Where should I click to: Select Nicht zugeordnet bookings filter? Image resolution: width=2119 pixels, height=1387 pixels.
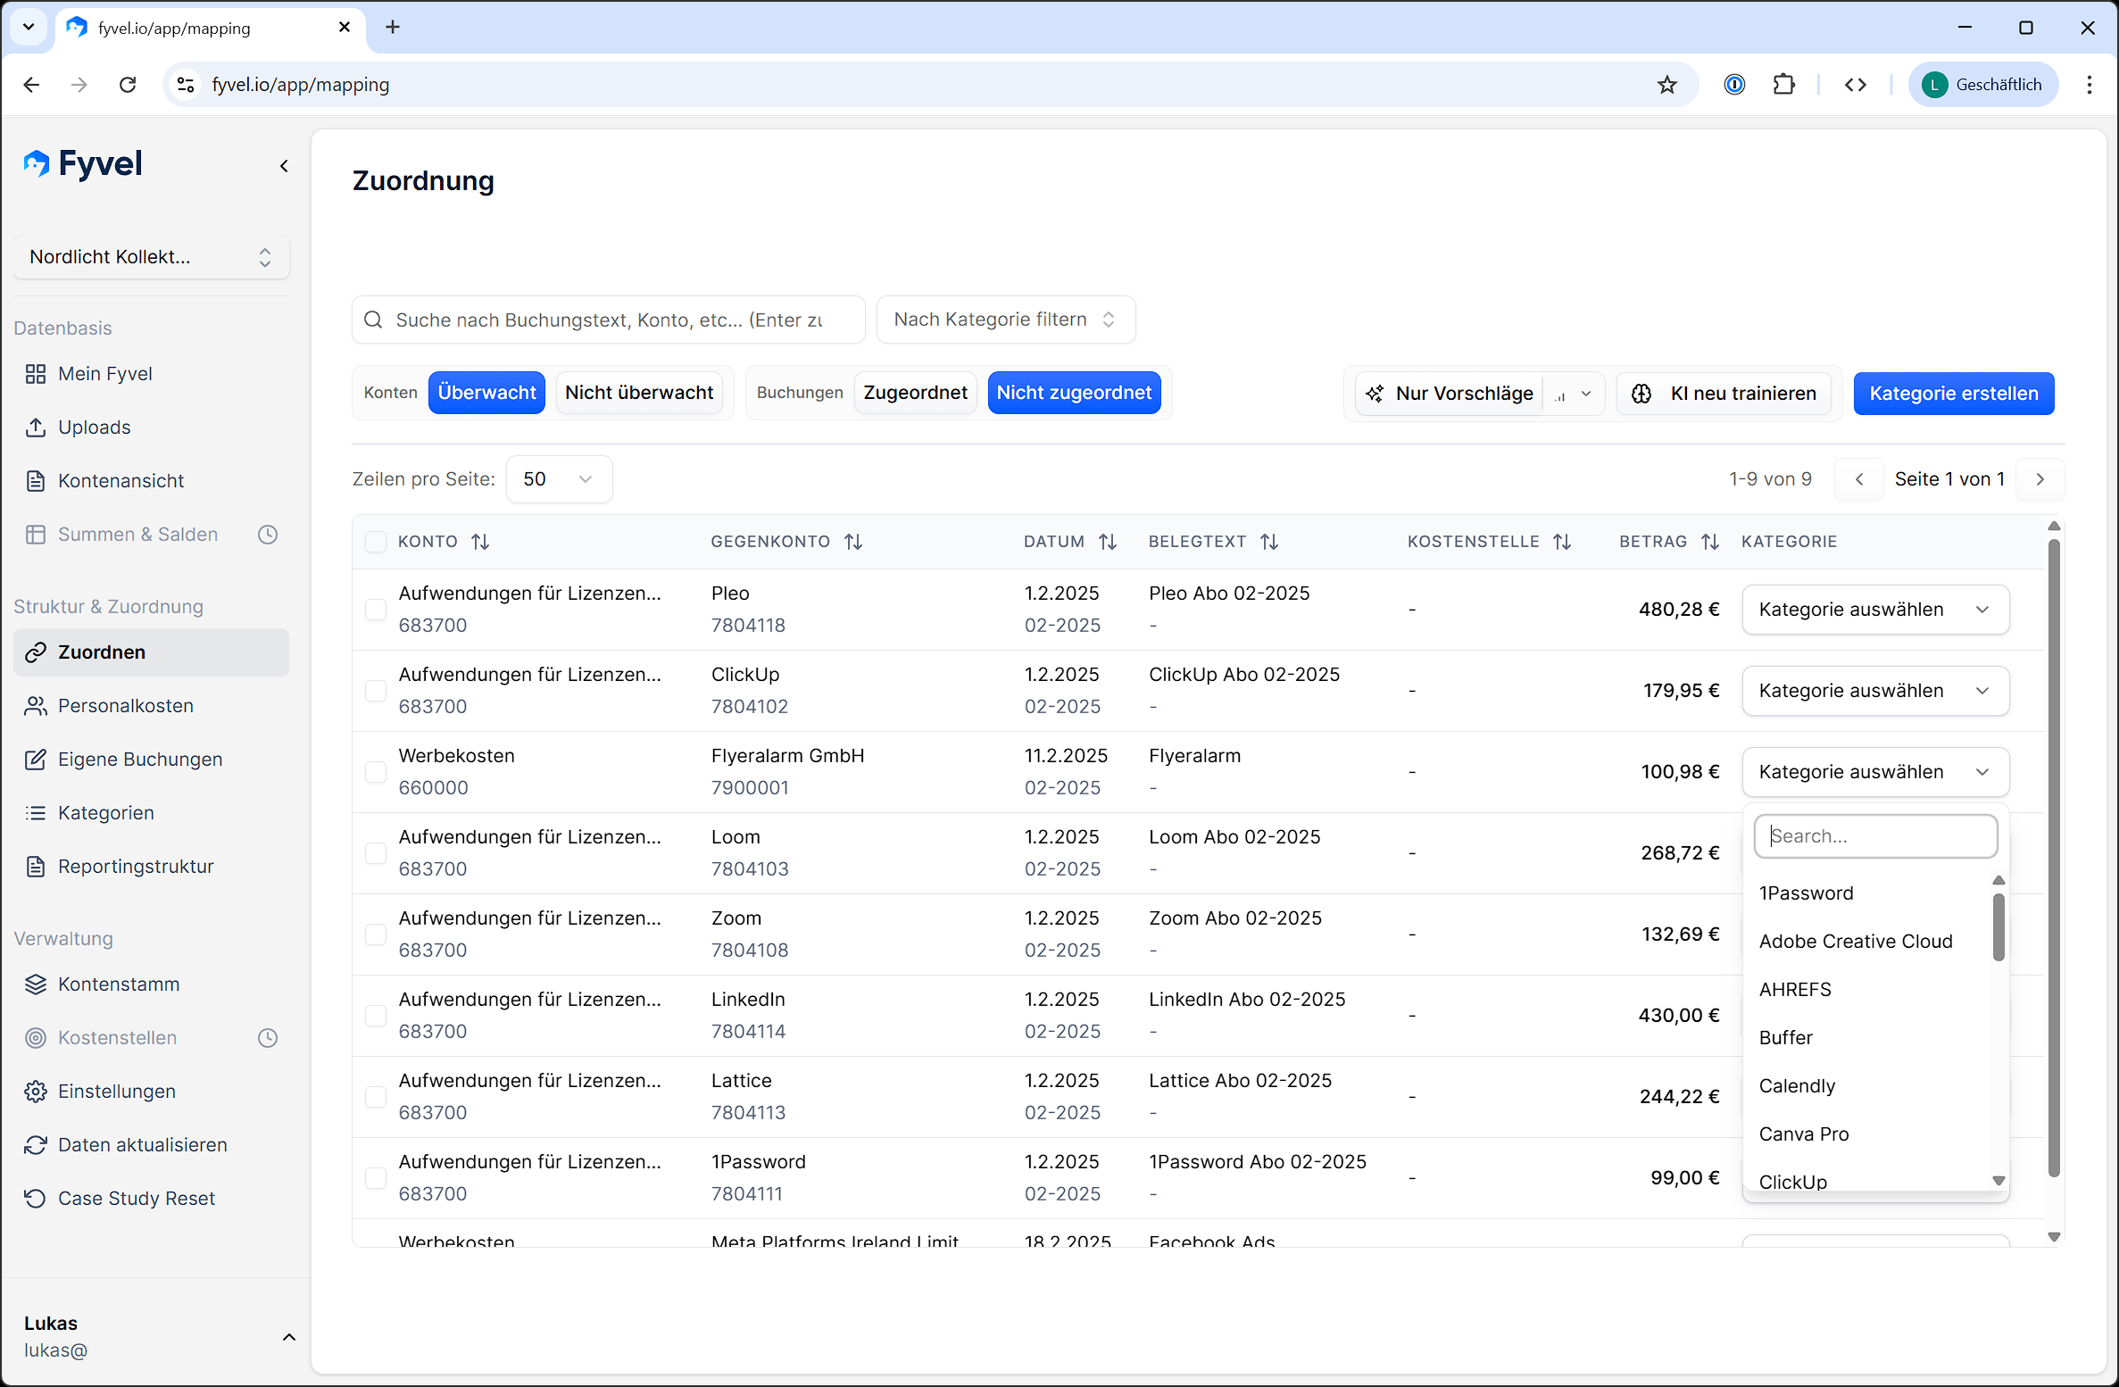tap(1074, 393)
